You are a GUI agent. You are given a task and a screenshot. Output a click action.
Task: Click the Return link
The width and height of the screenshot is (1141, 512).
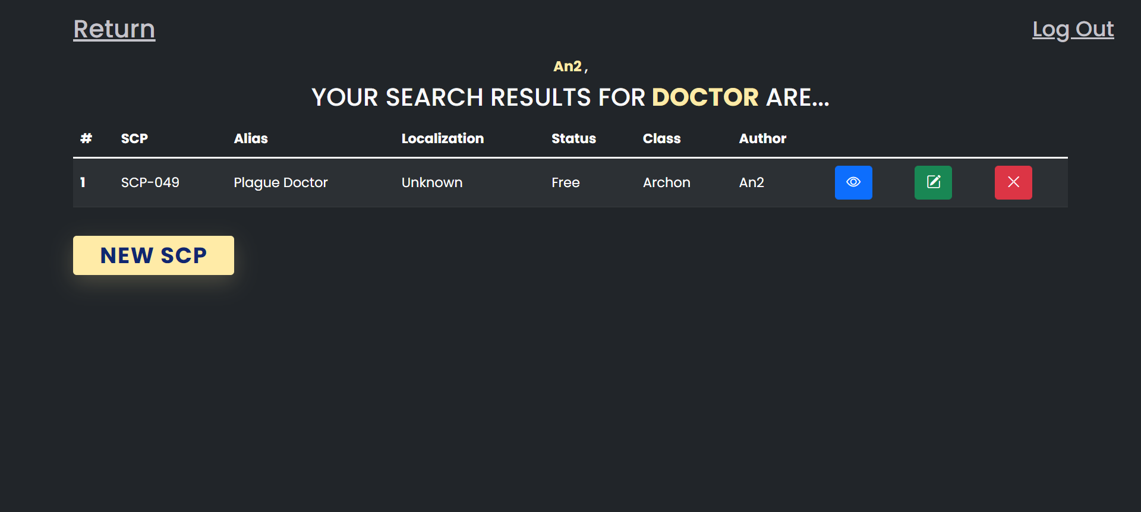[114, 29]
